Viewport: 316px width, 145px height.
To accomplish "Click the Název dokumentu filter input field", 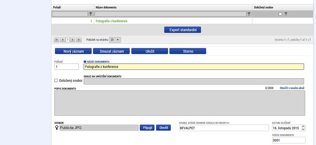I will point(170,14).
